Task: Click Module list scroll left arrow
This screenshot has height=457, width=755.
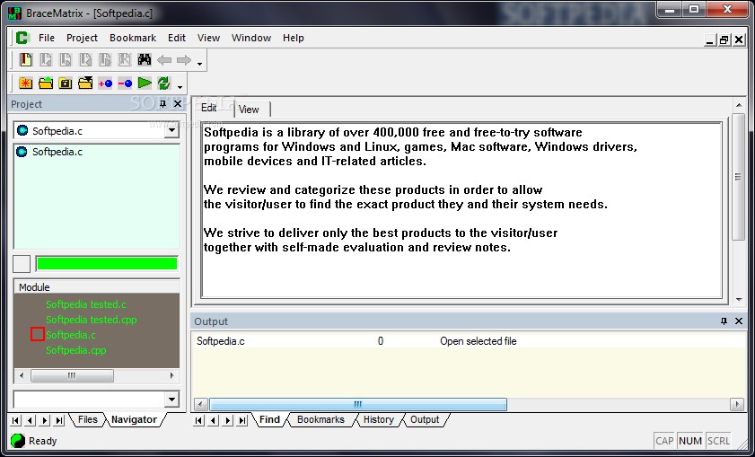Action: point(22,375)
